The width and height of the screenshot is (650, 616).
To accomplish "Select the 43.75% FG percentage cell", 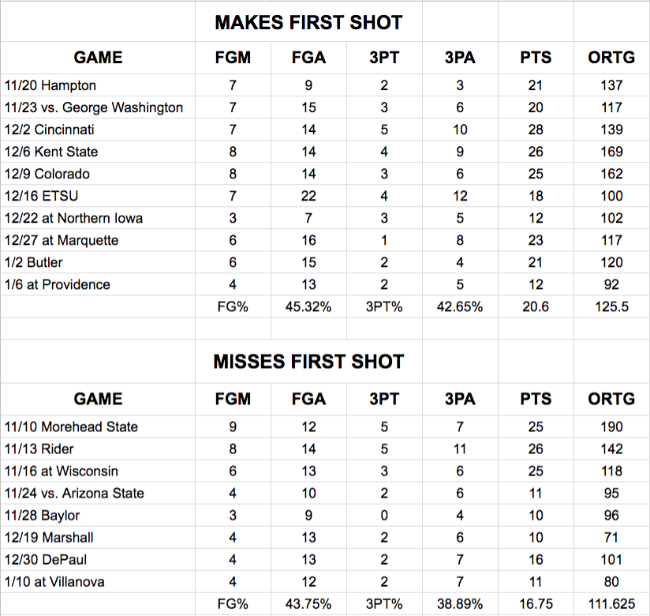I will pyautogui.click(x=308, y=604).
